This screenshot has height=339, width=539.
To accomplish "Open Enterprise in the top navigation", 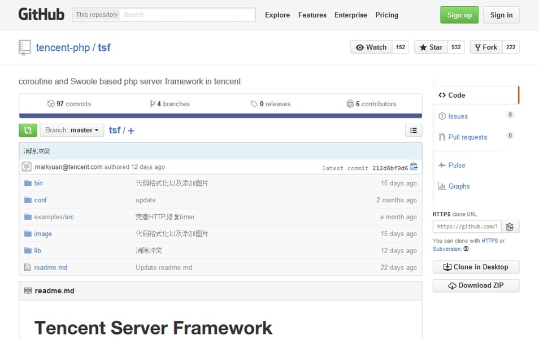I will (351, 15).
